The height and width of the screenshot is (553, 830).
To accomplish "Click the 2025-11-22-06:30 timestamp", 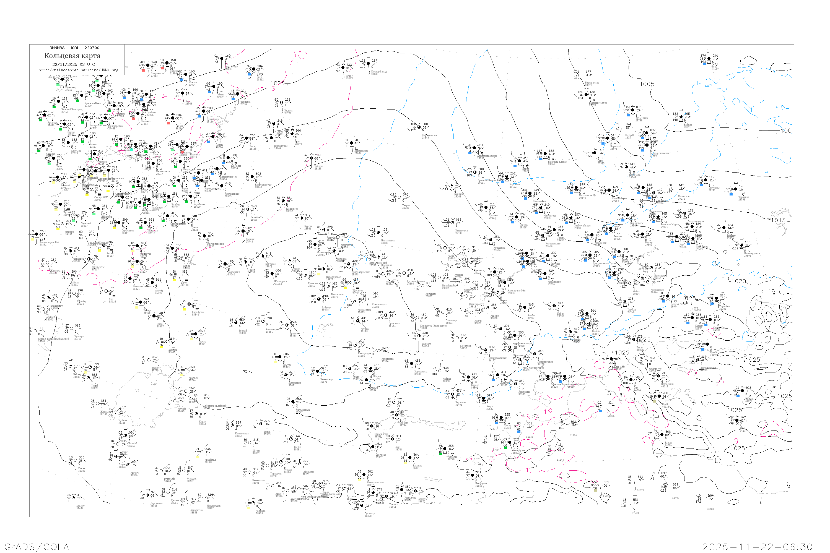I will pyautogui.click(x=757, y=547).
